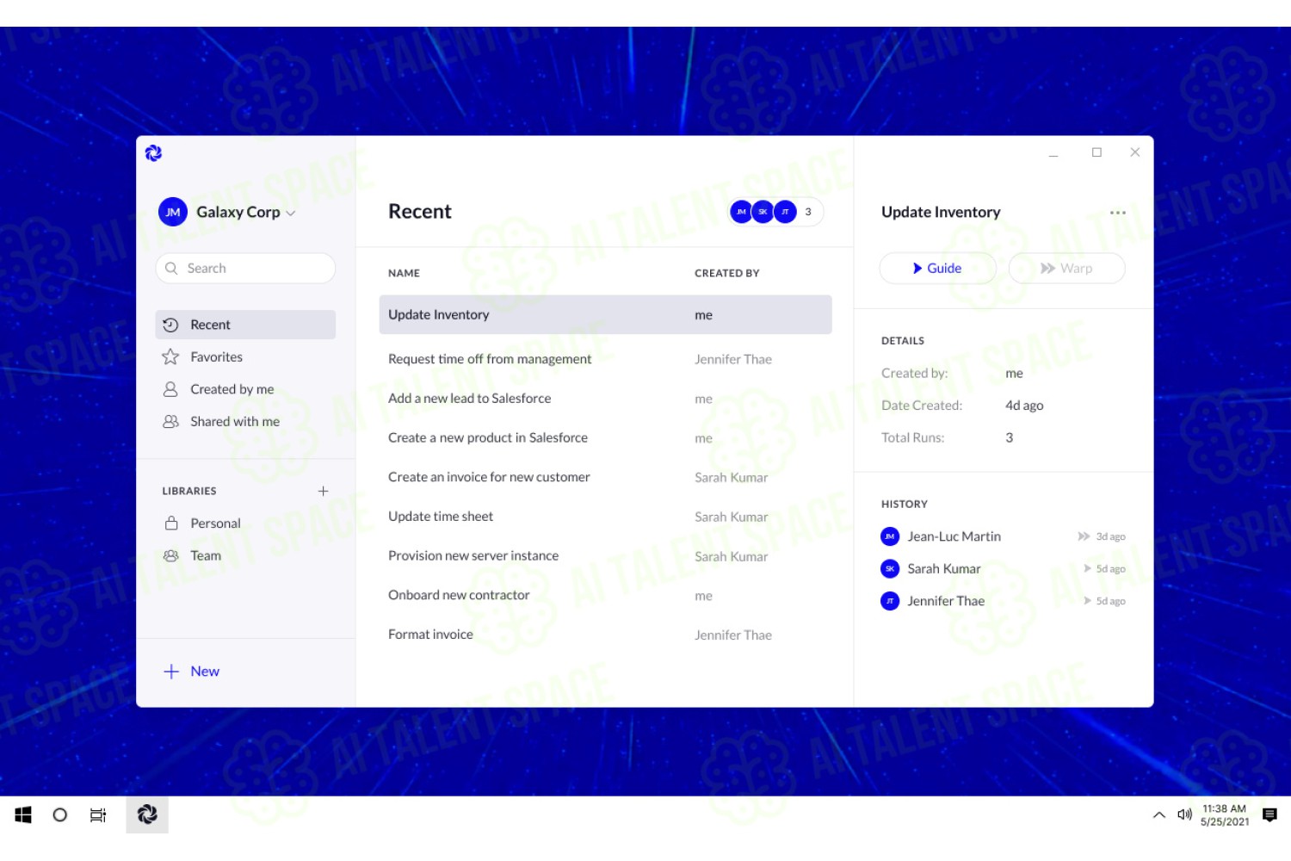The width and height of the screenshot is (1291, 861).
Task: Click Jean-Luc Martin history entry name
Action: click(954, 536)
